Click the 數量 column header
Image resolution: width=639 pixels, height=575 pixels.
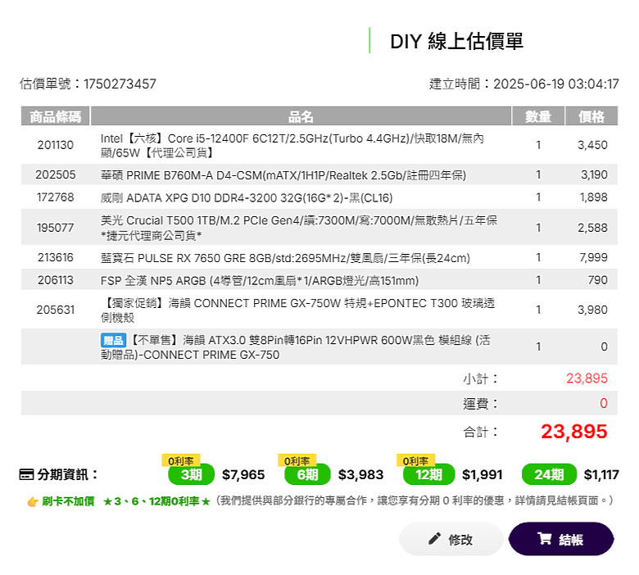pos(538,116)
